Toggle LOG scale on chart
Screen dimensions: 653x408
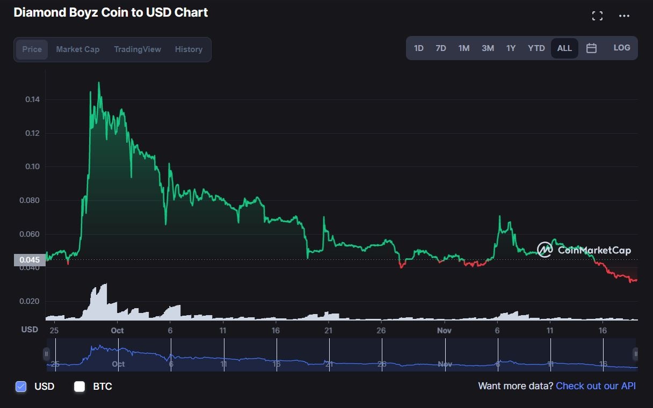pyautogui.click(x=621, y=48)
